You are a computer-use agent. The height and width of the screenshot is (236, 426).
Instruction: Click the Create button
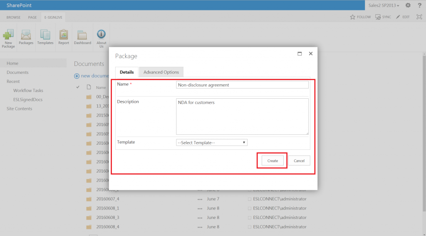[x=272, y=161]
